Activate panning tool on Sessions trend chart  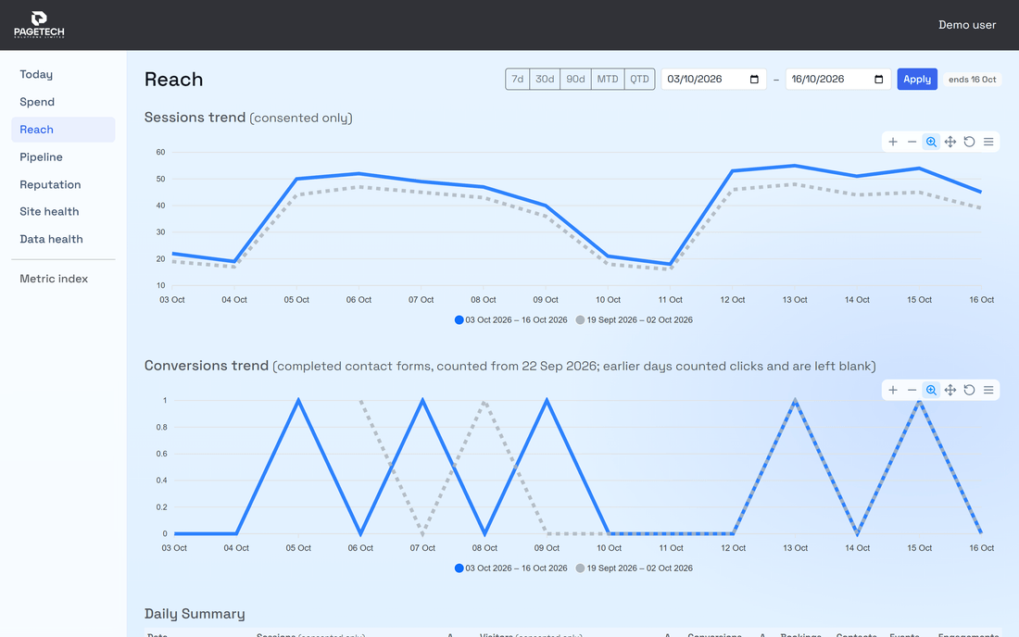click(950, 142)
